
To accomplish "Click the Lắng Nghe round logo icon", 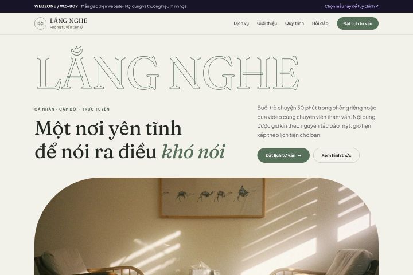I will [x=40, y=23].
